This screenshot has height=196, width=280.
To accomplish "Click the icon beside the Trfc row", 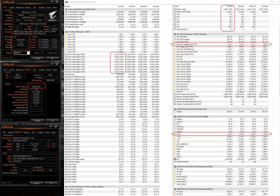I will pos(175,27).
